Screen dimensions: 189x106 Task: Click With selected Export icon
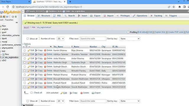pos(93,93)
